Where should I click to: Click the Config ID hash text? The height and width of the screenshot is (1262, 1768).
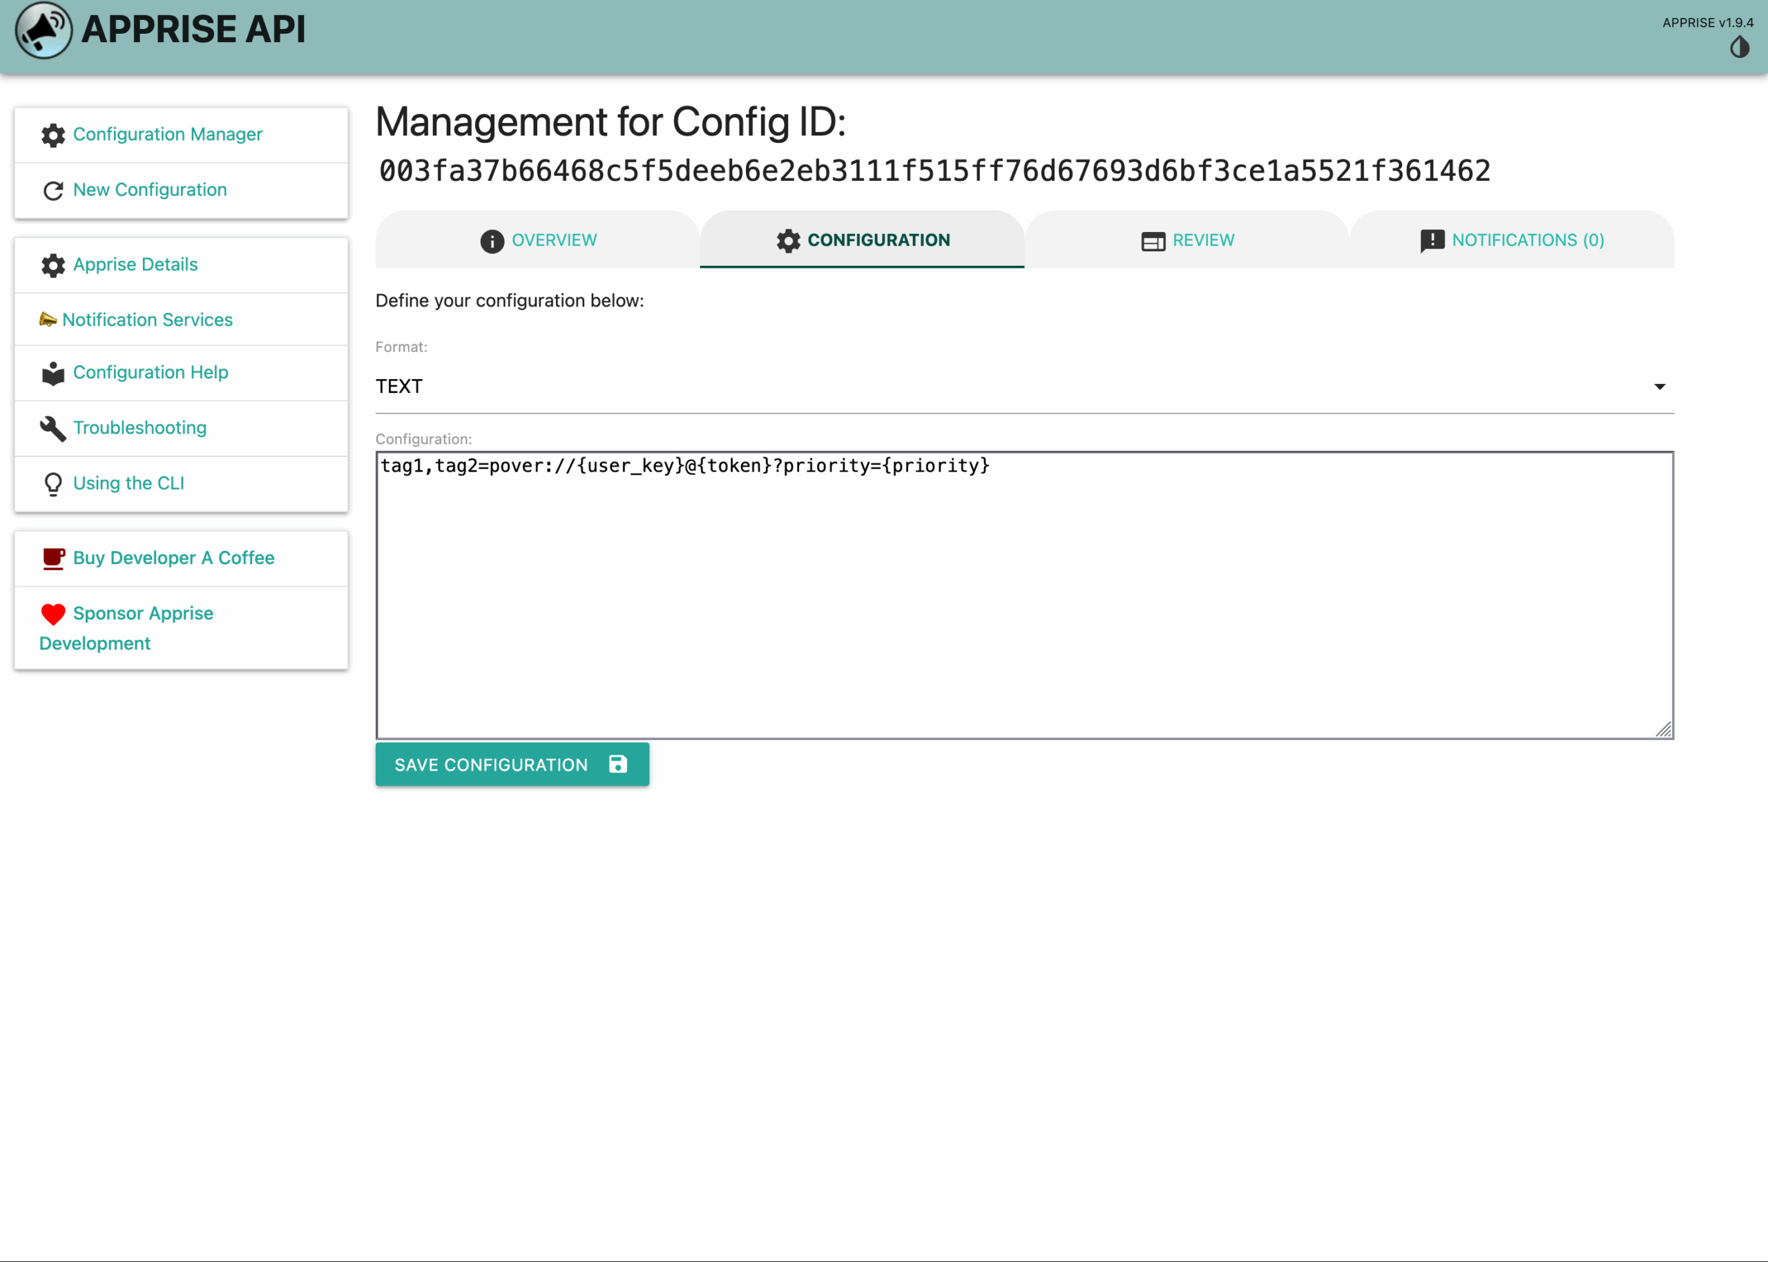[935, 171]
